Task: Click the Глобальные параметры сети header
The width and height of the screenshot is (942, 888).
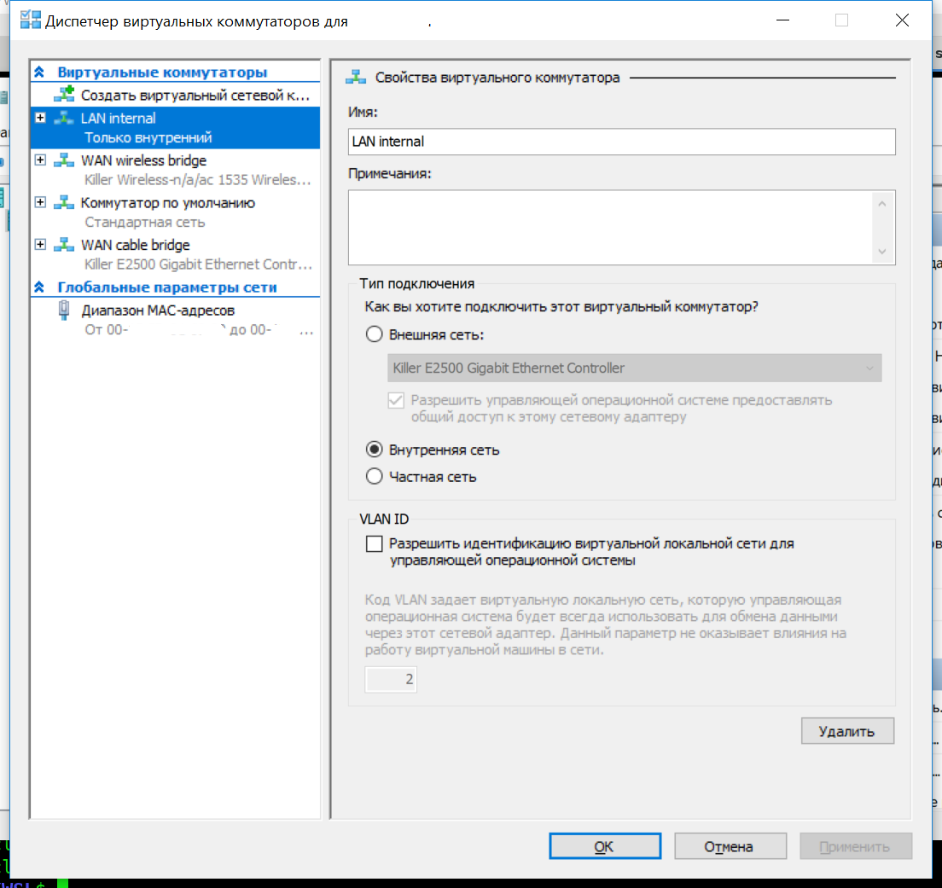Action: pos(167,287)
